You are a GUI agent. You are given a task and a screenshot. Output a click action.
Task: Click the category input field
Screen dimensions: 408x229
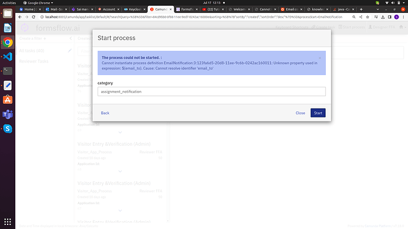point(212,91)
